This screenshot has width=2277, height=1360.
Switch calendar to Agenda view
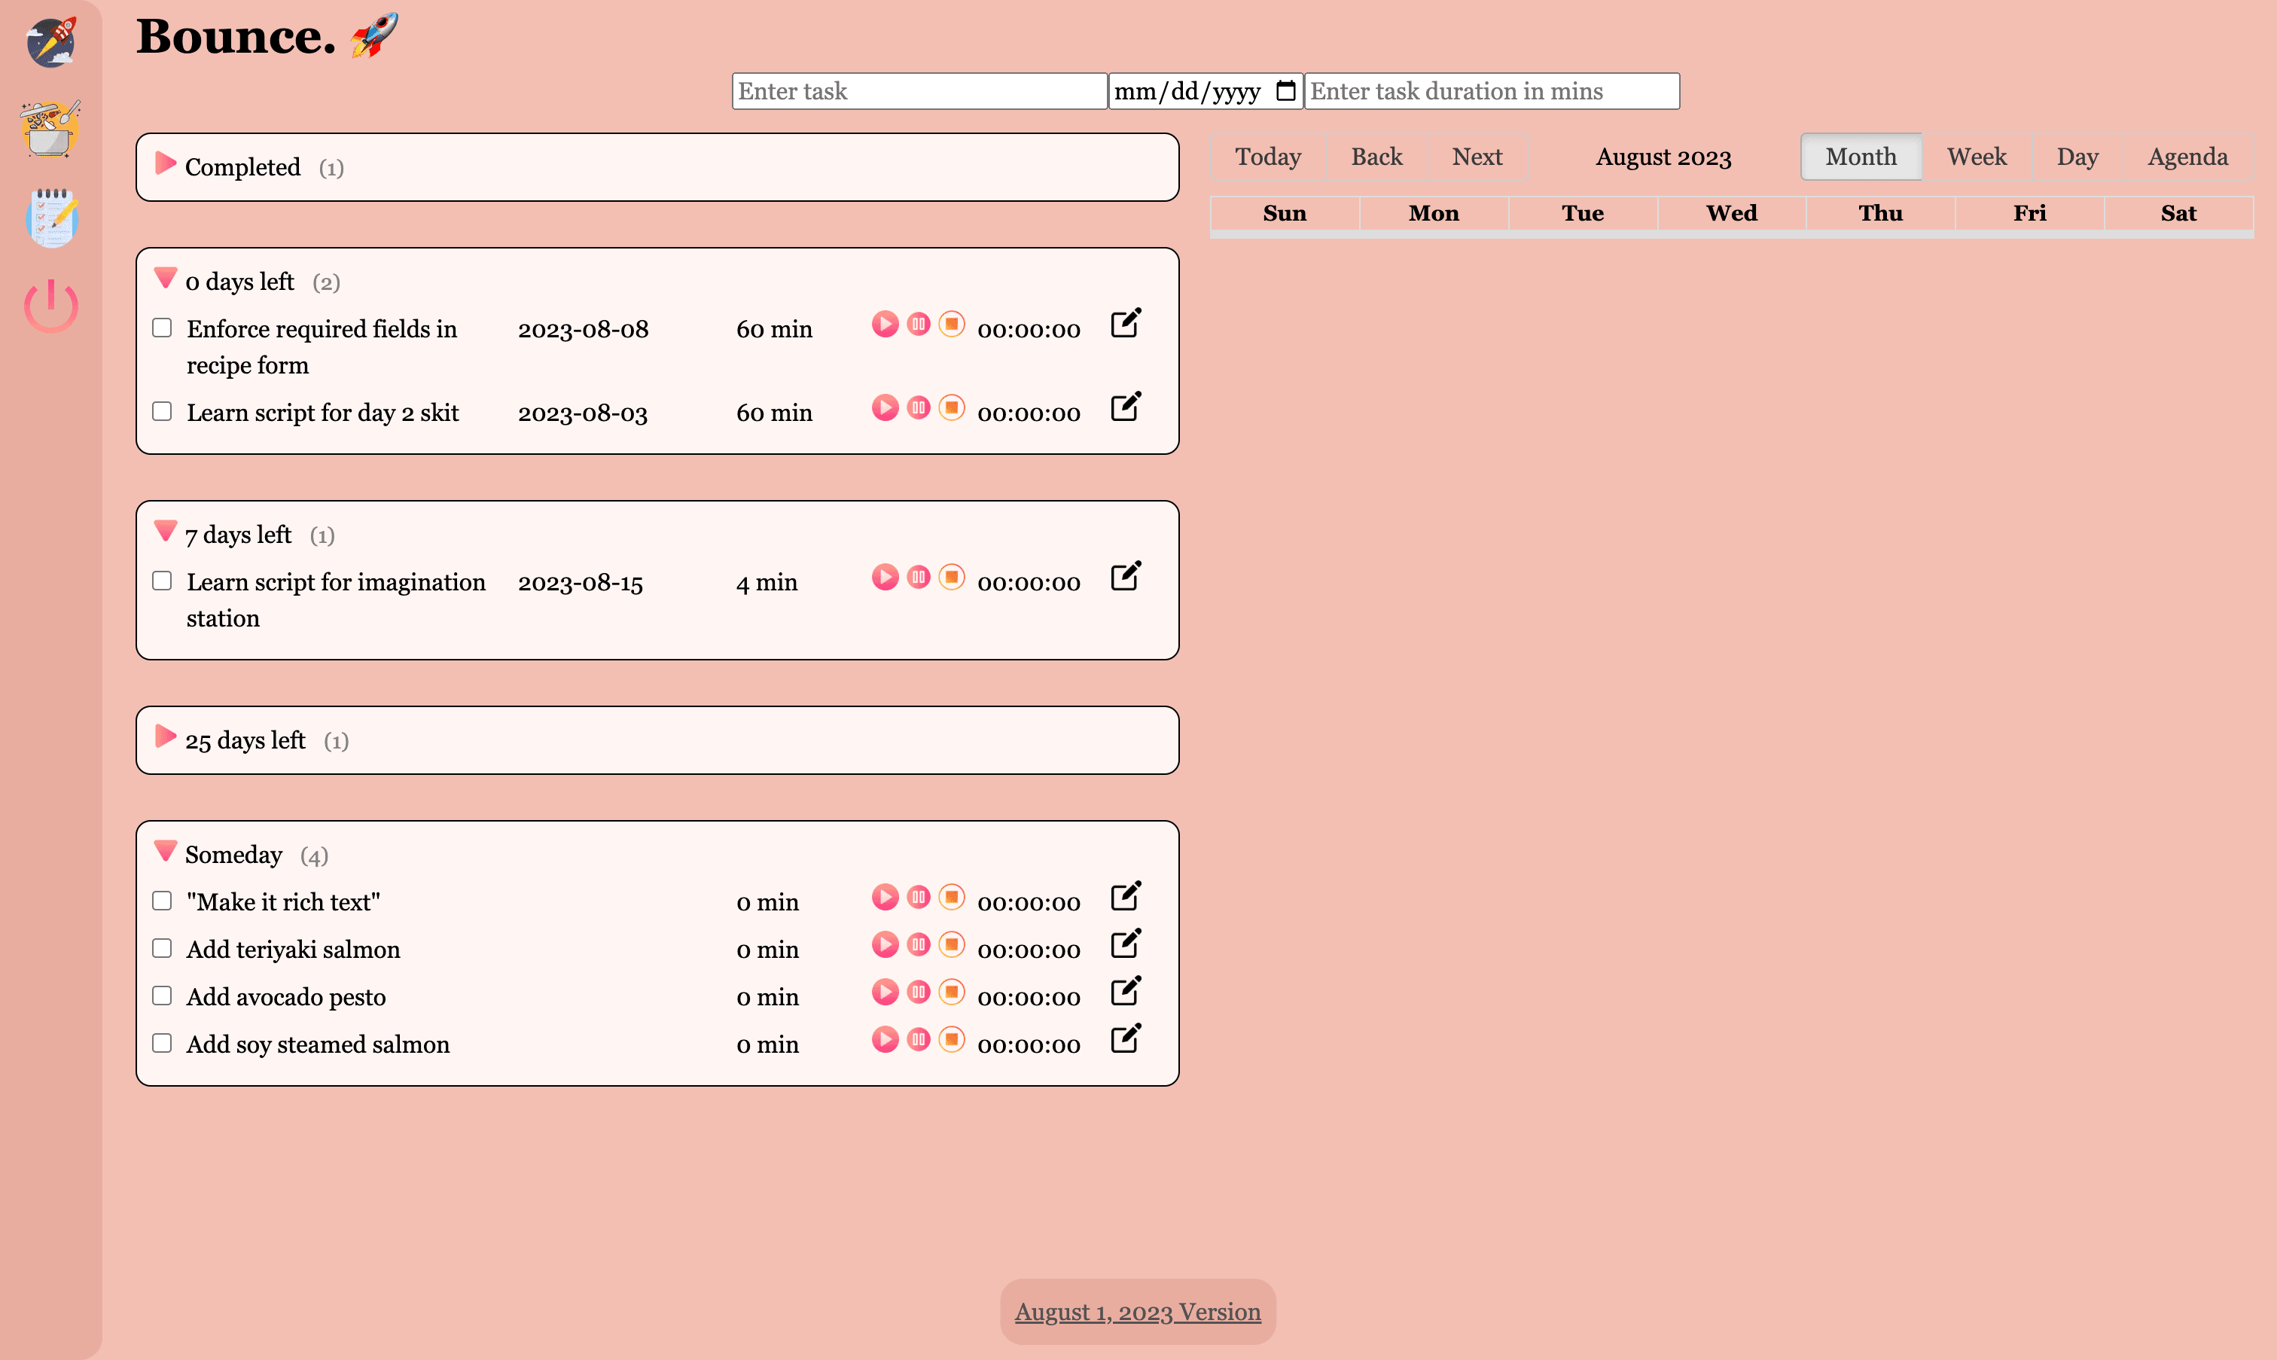2187,157
